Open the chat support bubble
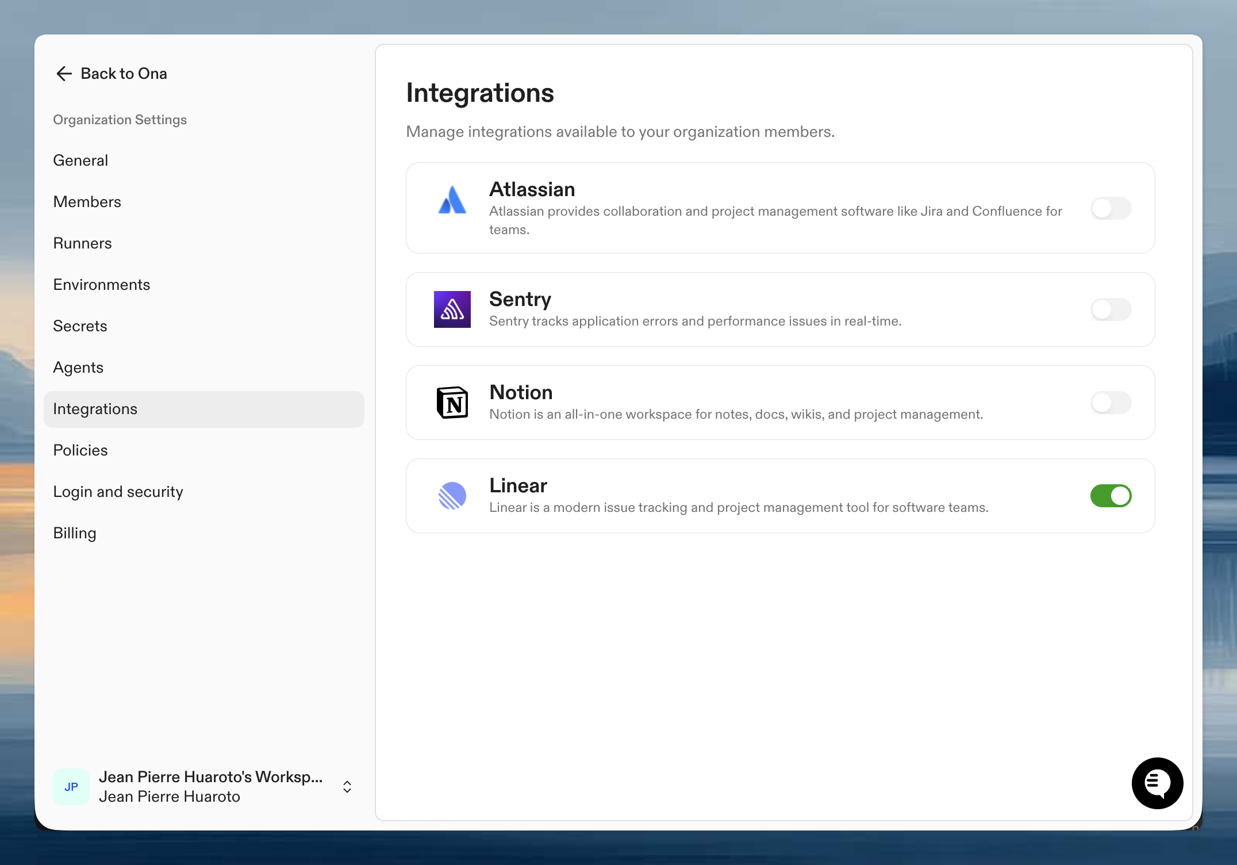 click(1157, 783)
